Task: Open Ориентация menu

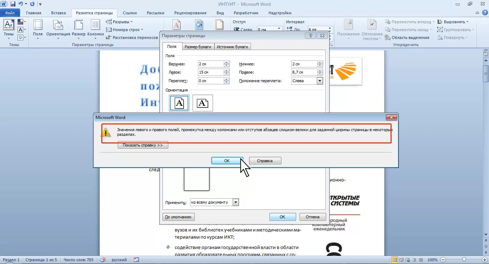Action: click(x=58, y=29)
